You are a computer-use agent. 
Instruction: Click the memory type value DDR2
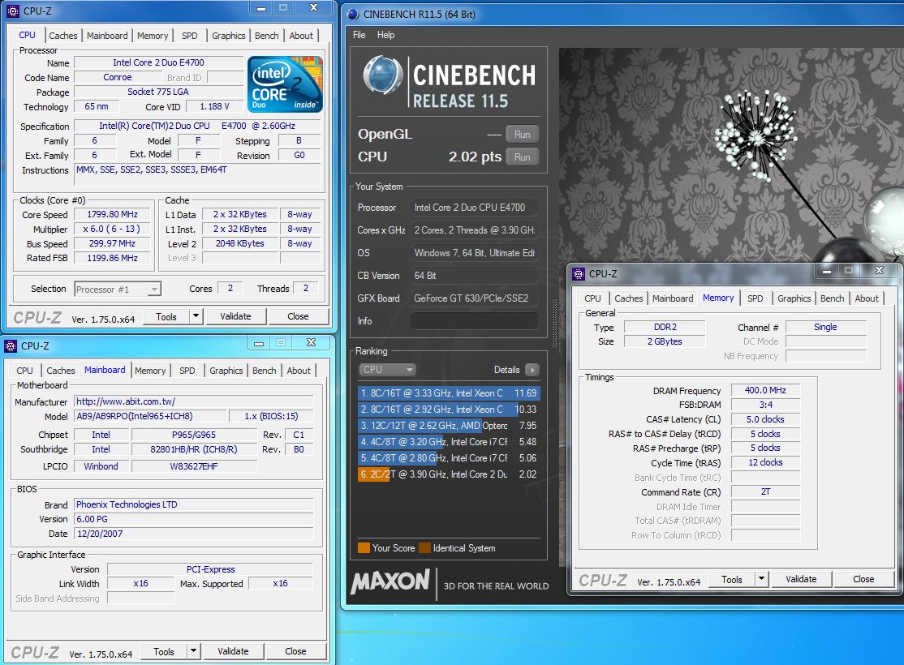665,327
